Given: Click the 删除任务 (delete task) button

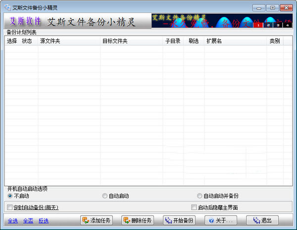Looking at the screenshot, I should pos(138,220).
